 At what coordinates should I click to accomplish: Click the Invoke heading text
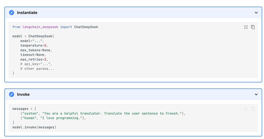pos(23,94)
